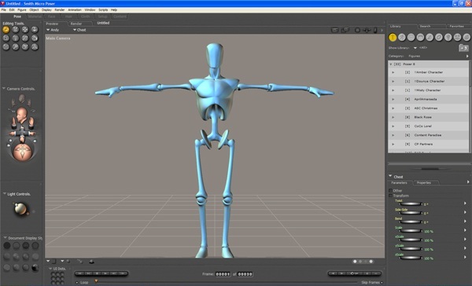The height and width of the screenshot is (286, 472).
Task: Open the Category Figures flyout arrow
Action: 467,57
